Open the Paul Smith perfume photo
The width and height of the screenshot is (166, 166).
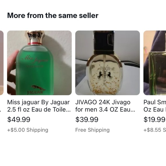coord(155,63)
